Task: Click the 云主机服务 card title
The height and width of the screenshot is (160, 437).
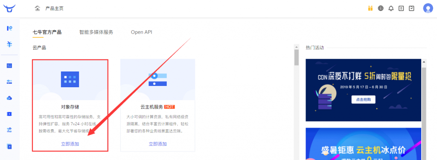Action: point(151,107)
